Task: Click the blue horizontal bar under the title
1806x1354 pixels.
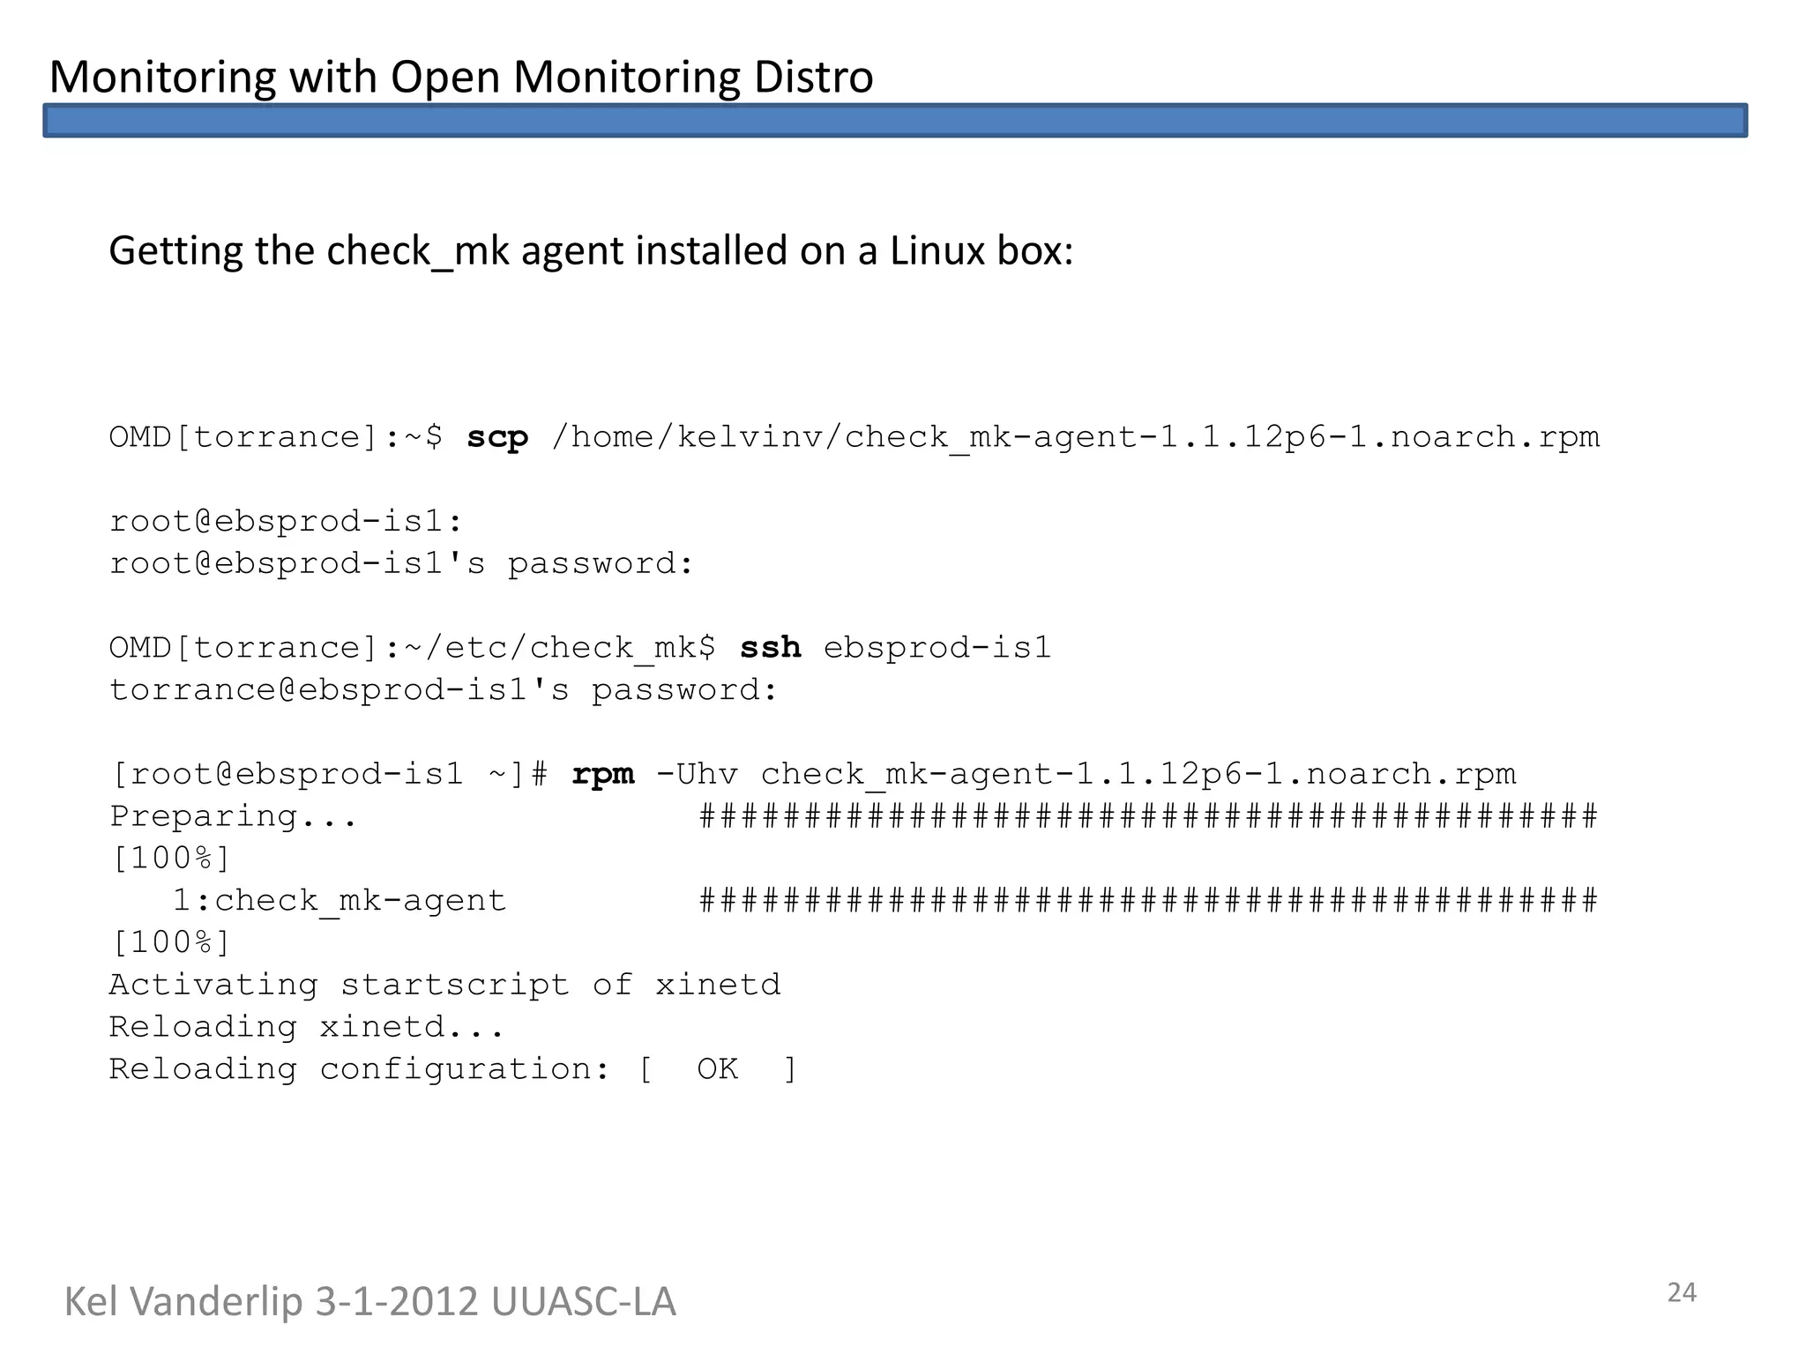Action: click(894, 121)
